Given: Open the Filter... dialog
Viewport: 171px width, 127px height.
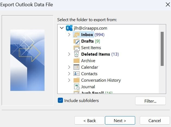Looking at the screenshot, I should tap(150, 101).
